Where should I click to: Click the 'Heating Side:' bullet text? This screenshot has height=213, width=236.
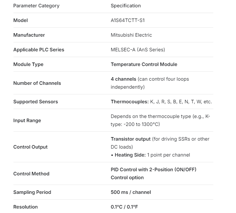pyautogui.click(x=130, y=155)
